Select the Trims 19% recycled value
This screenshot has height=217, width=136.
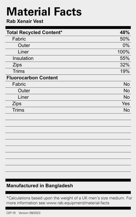(x=125, y=71)
